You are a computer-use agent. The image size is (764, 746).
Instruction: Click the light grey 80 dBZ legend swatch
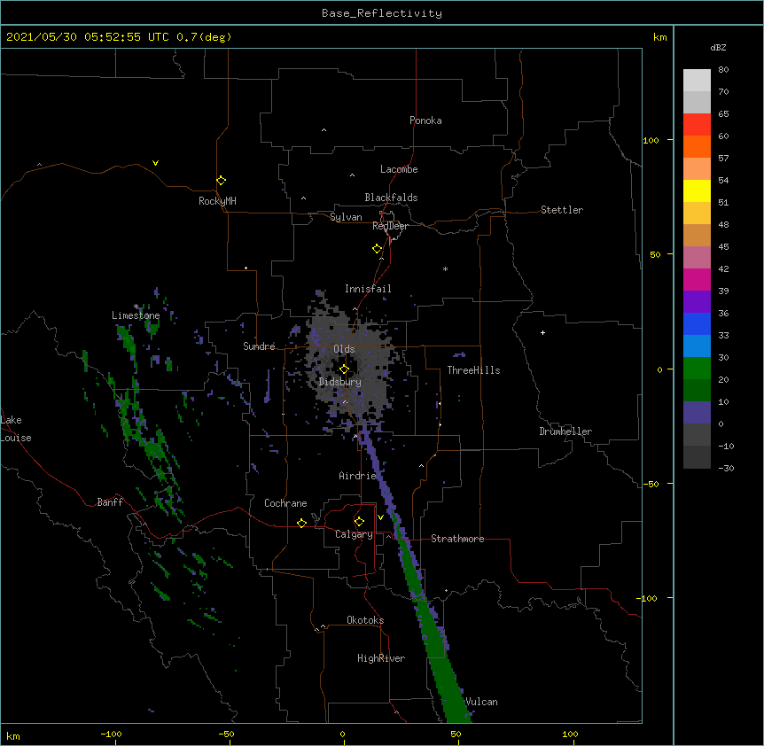tap(697, 80)
